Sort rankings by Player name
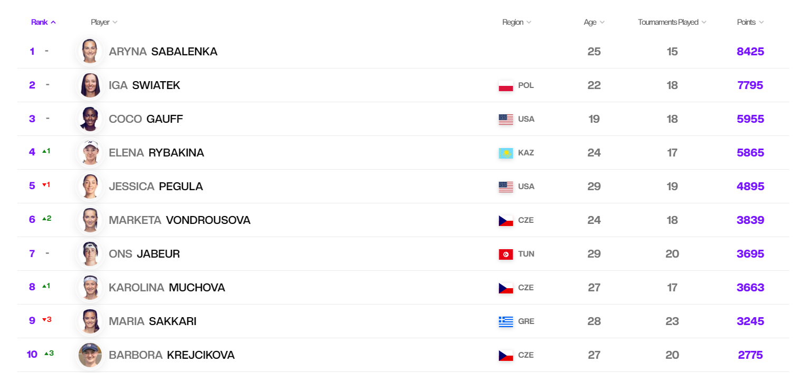 104,22
